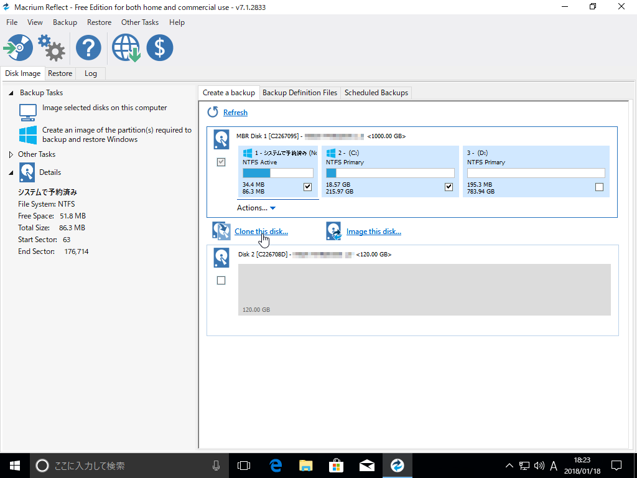Open the Help menu

pyautogui.click(x=177, y=22)
